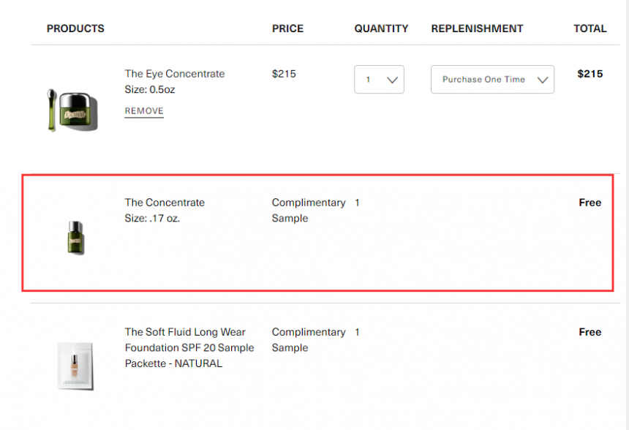629x430 pixels.
Task: Click the $215 total amount in bold
Action: 590,74
